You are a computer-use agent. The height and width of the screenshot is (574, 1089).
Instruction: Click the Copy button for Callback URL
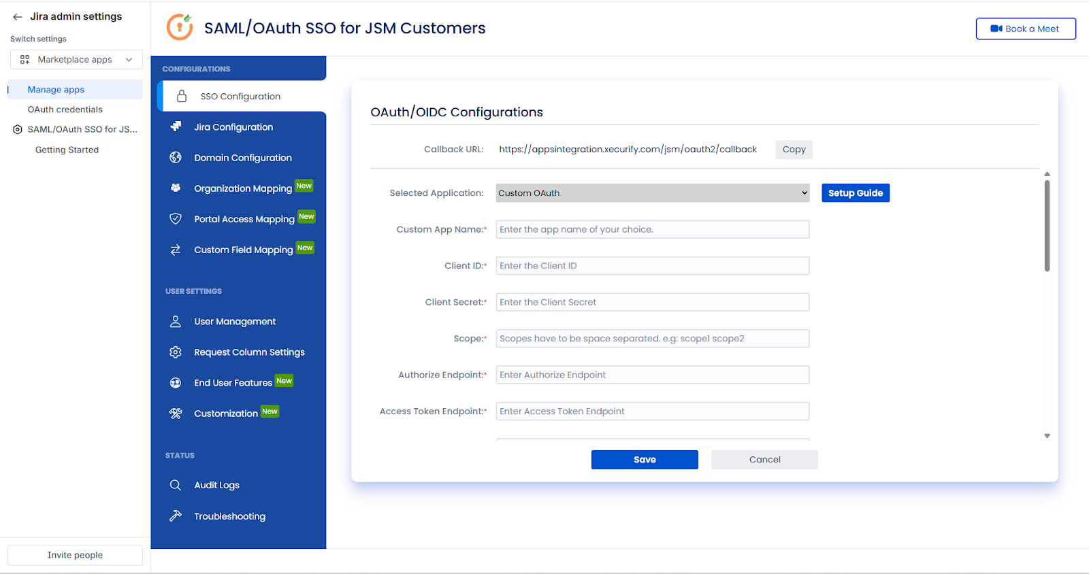pos(794,150)
